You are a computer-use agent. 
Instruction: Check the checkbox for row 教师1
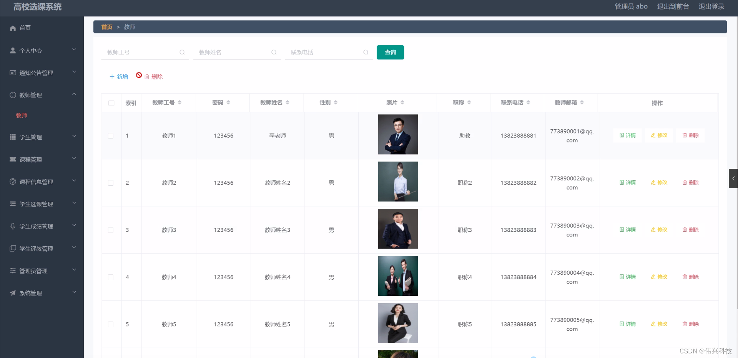pos(111,135)
